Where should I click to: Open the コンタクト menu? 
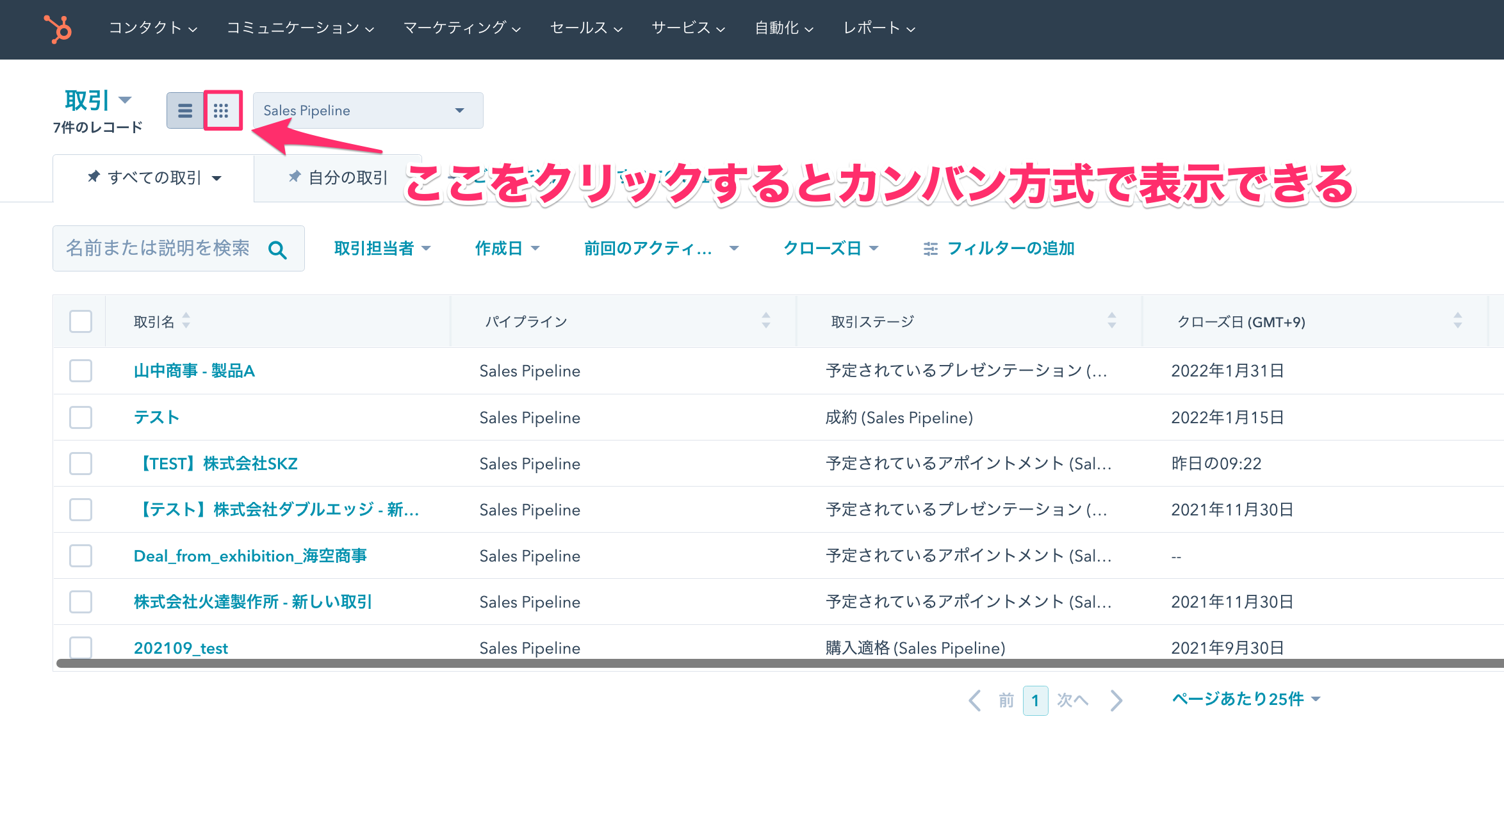(152, 28)
